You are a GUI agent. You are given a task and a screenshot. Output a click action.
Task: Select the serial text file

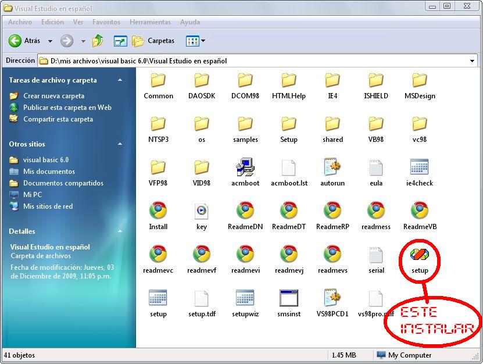click(x=376, y=260)
